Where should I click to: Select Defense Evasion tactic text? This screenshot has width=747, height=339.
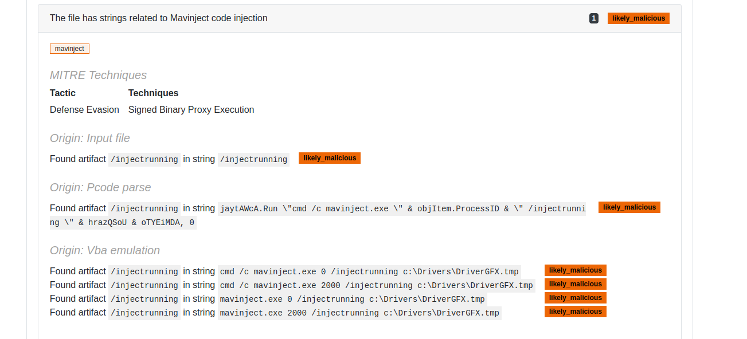(84, 109)
